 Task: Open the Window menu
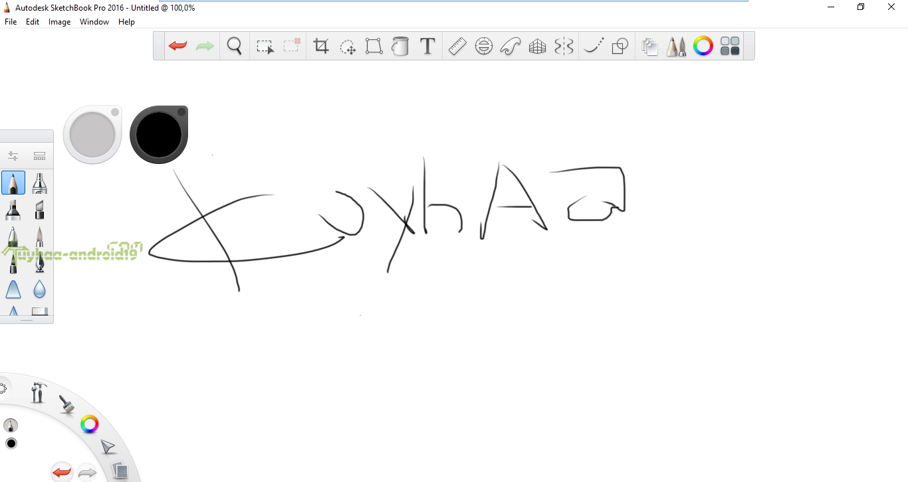pos(94,22)
